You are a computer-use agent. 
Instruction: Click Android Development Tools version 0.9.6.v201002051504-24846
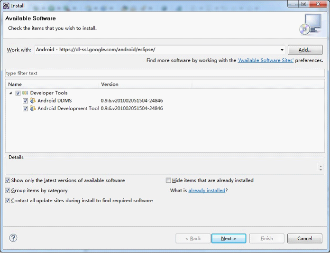[132, 109]
